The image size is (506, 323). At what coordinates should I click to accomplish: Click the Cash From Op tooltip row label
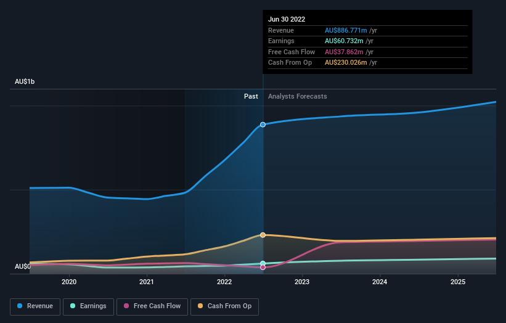pos(290,63)
